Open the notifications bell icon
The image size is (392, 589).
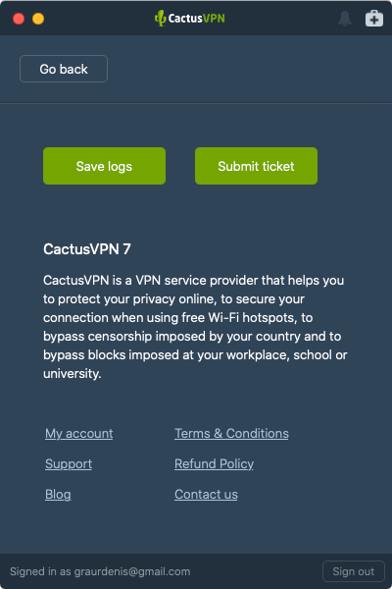tap(345, 19)
